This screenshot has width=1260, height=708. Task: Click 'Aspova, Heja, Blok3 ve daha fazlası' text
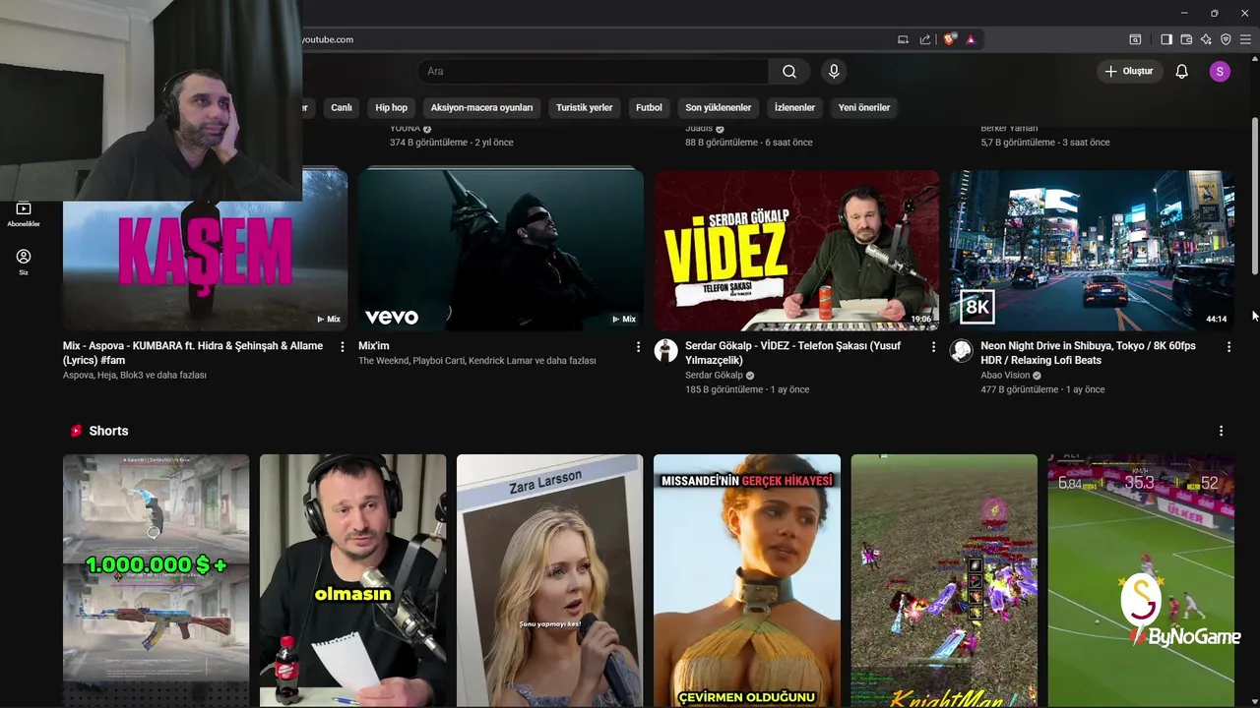pyautogui.click(x=135, y=376)
